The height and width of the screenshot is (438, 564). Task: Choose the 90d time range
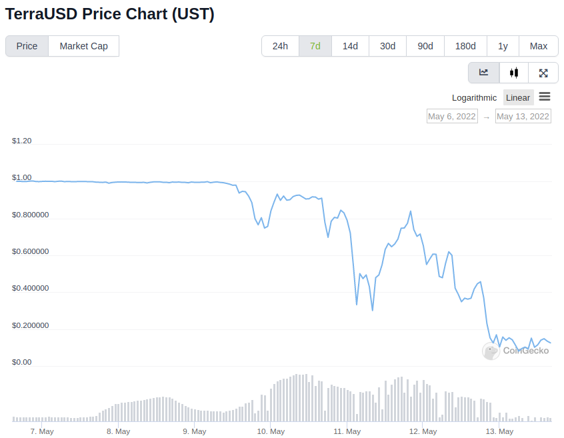(x=425, y=46)
